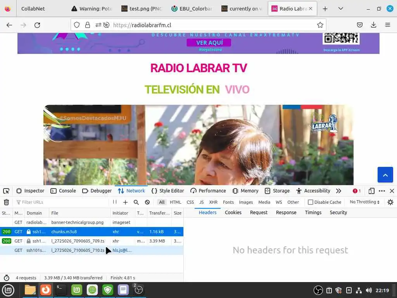Select the Security details tab
This screenshot has width=397, height=298.
click(338, 212)
